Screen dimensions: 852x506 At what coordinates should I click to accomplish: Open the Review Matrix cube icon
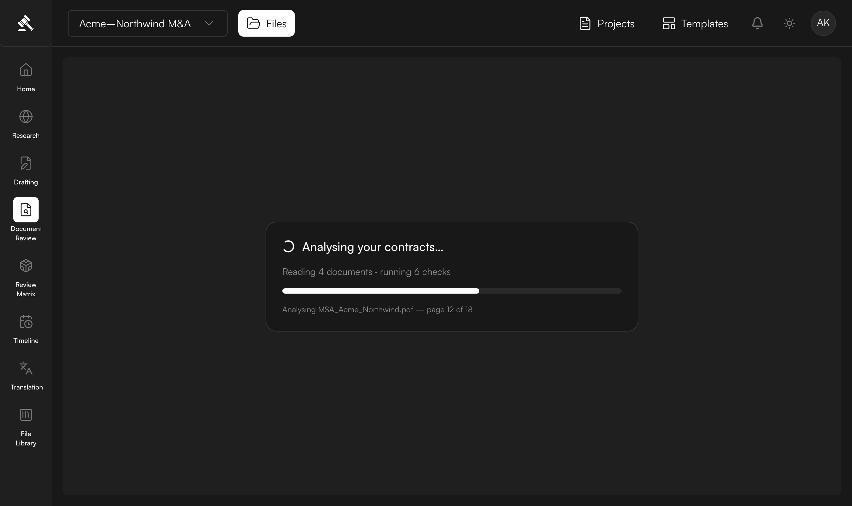pos(26,266)
